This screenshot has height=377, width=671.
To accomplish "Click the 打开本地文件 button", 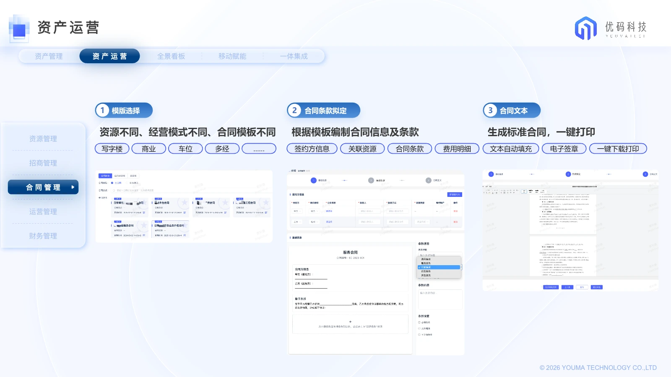I will click(x=551, y=287).
